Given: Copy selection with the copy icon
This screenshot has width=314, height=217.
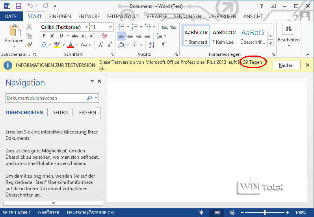Looking at the screenshot, I should coord(29,35).
